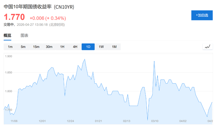Select the 1H interval

pos(62,47)
